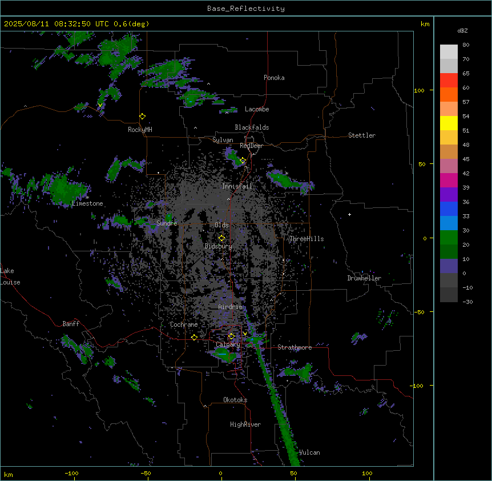Click the 50 tick label on bottom axis

pyautogui.click(x=293, y=473)
